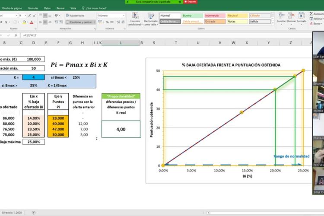Click the percent style icon

[107, 22]
